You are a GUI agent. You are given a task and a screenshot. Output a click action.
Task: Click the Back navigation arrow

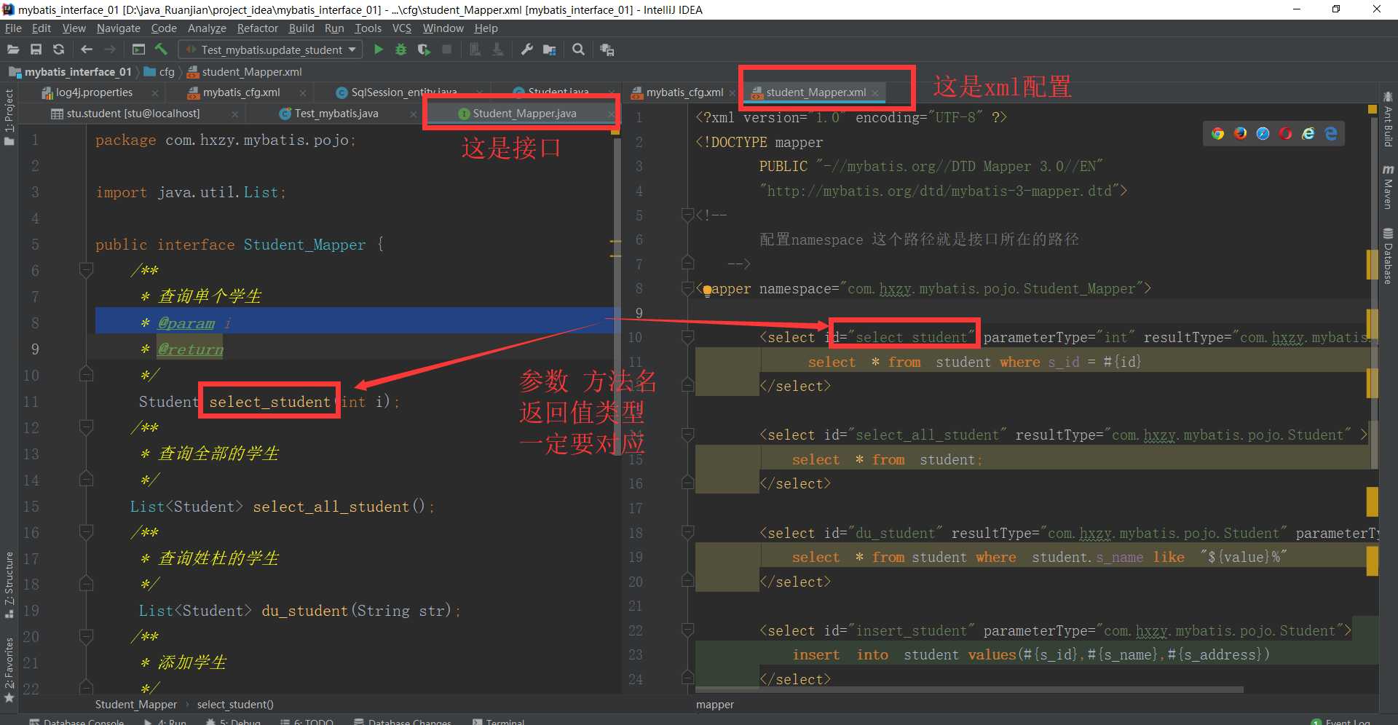[87, 49]
